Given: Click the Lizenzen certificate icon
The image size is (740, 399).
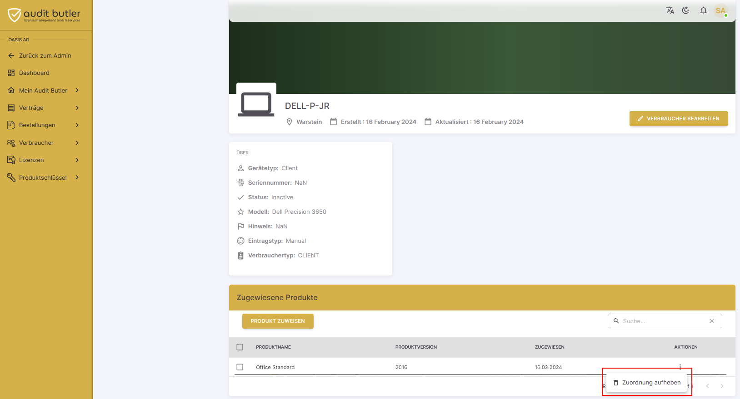Looking at the screenshot, I should click(x=11, y=160).
